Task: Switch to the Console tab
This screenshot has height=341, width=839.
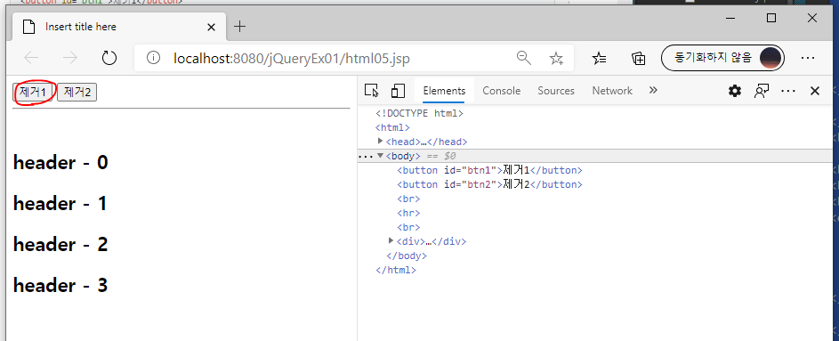Action: (x=502, y=91)
